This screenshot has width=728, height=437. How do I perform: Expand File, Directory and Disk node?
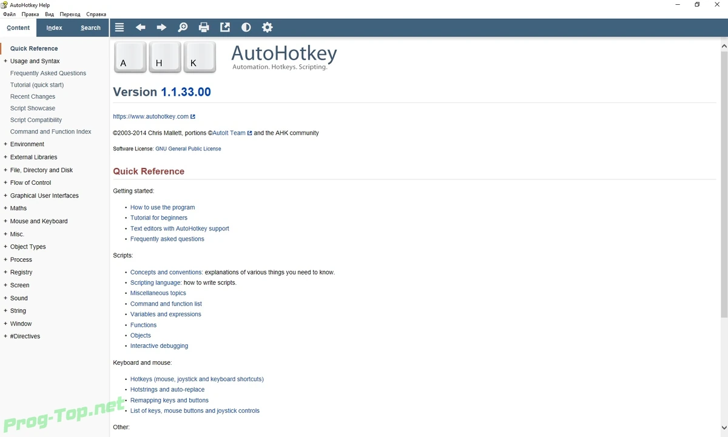click(5, 170)
